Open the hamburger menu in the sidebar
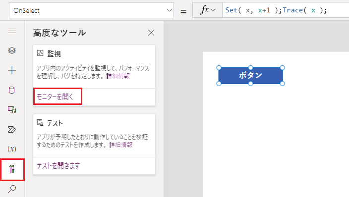Image resolution: width=349 pixels, height=197 pixels. tap(12, 31)
